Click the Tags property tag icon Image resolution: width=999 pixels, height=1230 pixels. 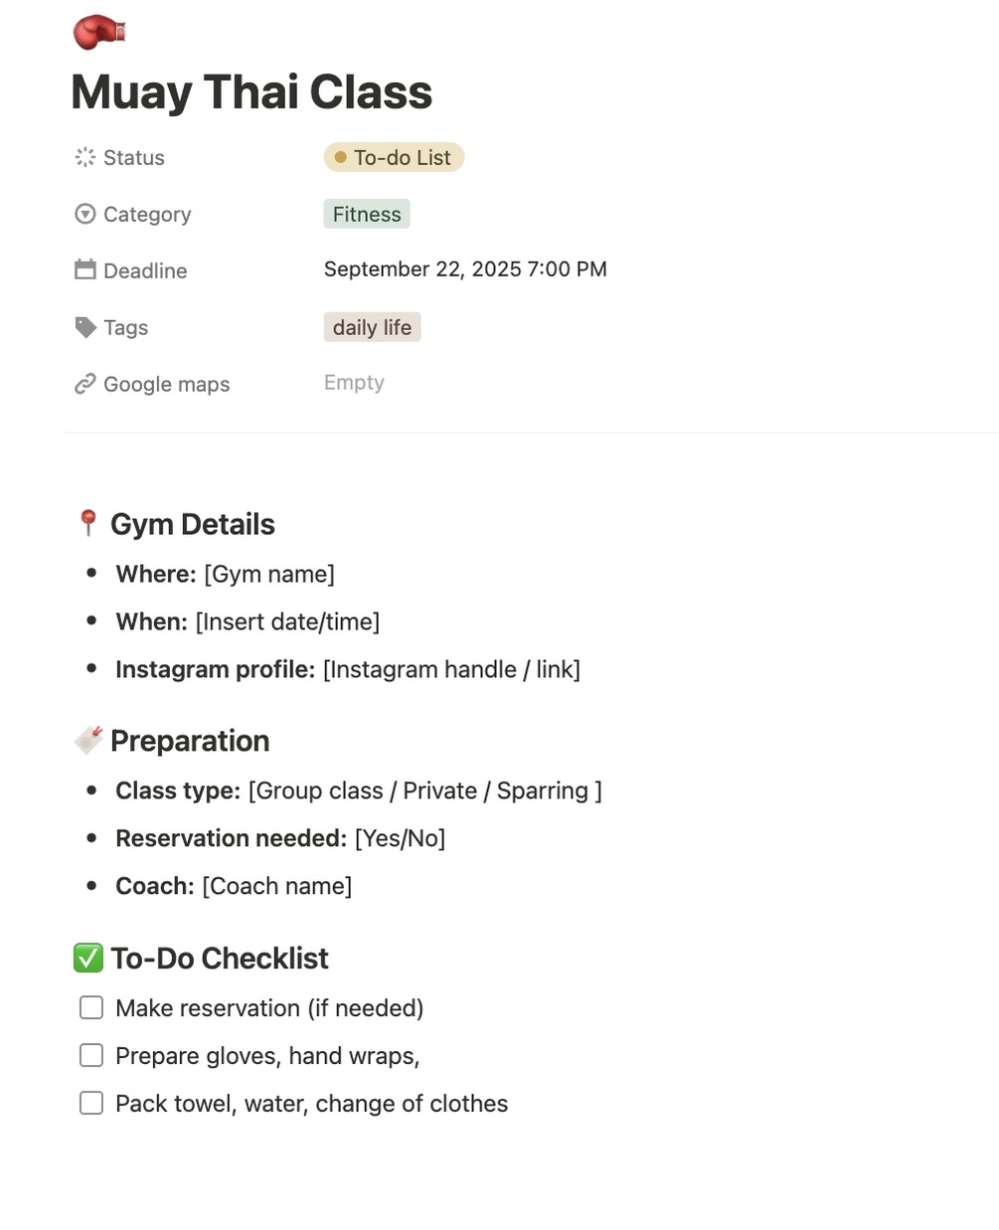[x=85, y=327]
